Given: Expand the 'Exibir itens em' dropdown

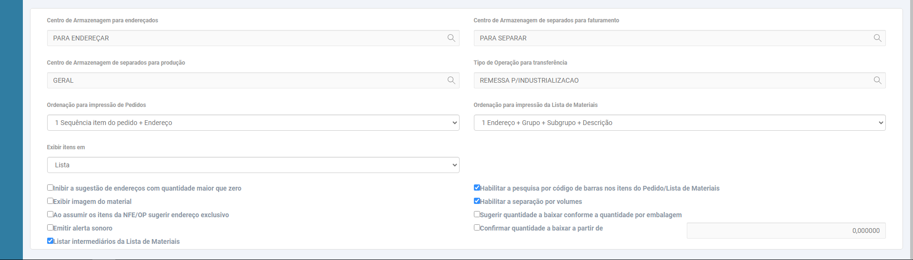Looking at the screenshot, I should pos(253,165).
